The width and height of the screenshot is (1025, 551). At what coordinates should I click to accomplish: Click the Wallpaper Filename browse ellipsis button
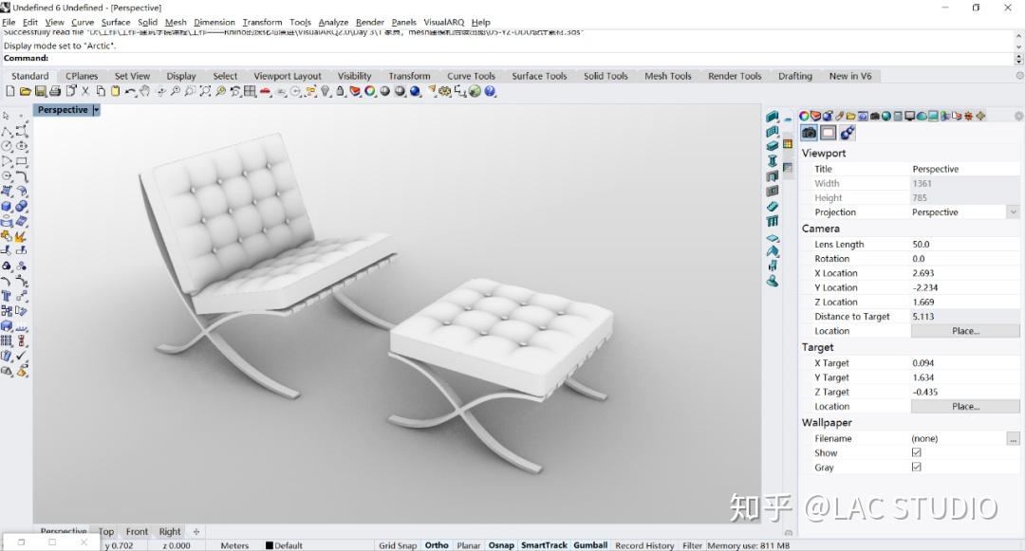coord(1013,439)
